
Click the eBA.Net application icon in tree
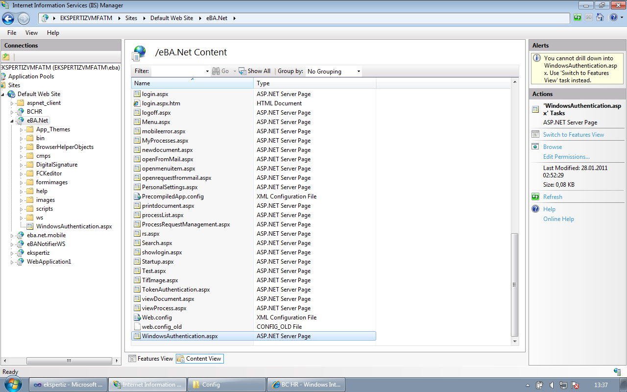(x=21, y=121)
